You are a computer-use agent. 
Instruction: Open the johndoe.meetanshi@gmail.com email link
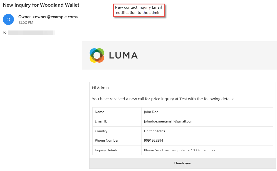point(169,121)
